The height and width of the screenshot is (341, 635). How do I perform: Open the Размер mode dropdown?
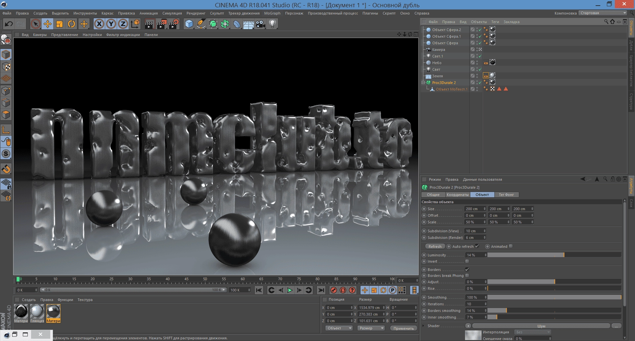pos(371,328)
